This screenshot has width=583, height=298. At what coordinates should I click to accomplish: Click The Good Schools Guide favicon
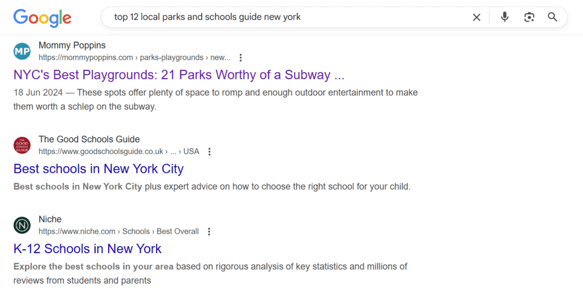[22, 145]
